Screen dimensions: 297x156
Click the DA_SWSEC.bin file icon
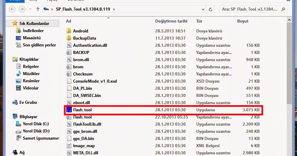click(69, 96)
